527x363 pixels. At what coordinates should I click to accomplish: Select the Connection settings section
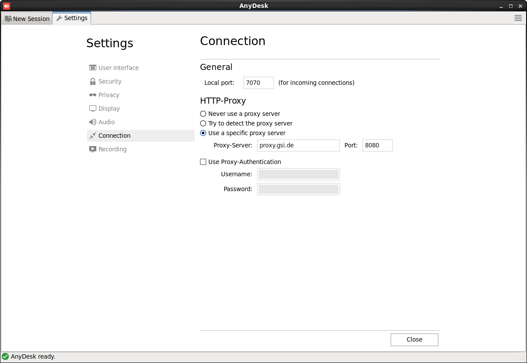141,136
